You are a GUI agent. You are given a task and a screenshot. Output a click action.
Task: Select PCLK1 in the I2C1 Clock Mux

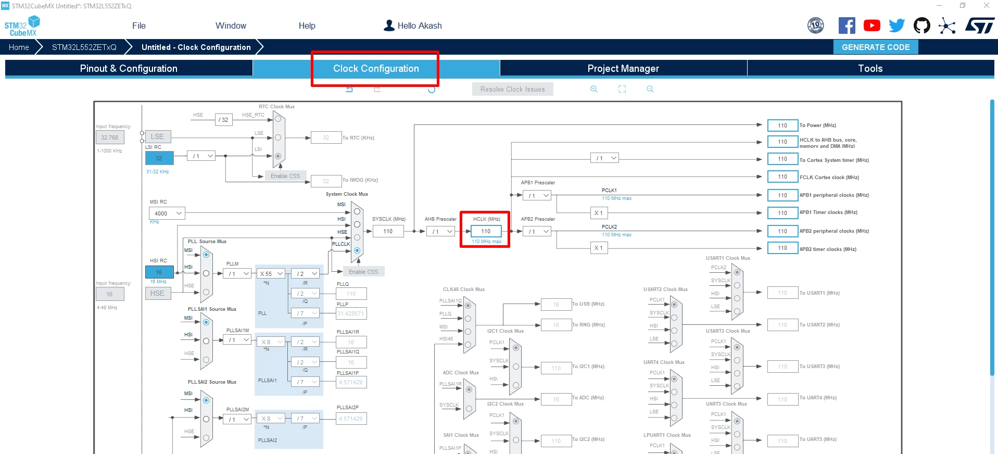515,348
